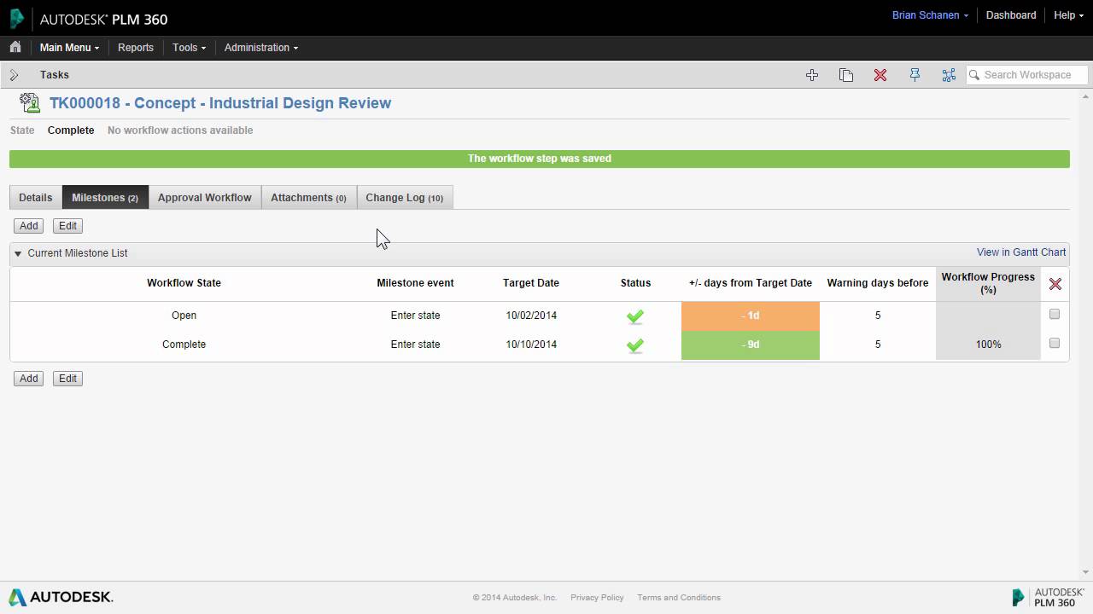This screenshot has height=614, width=1093.
Task: Click the Autodesk footer logo
Action: [61, 597]
